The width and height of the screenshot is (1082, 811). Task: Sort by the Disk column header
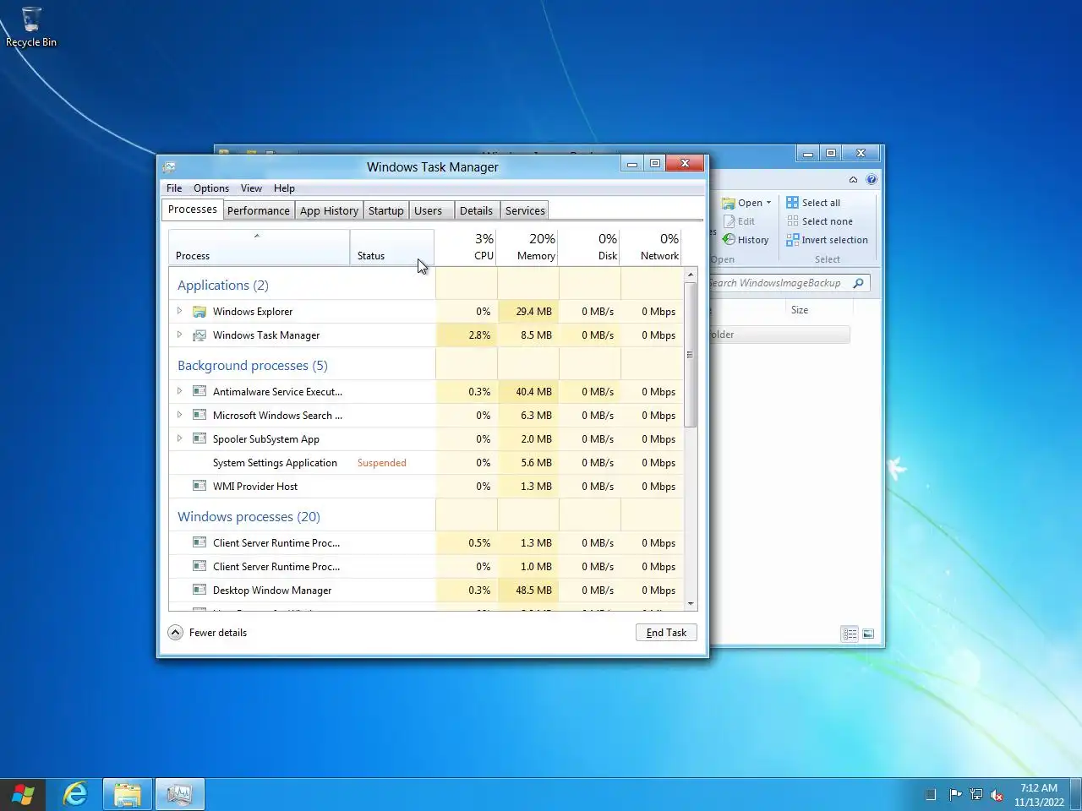590,247
